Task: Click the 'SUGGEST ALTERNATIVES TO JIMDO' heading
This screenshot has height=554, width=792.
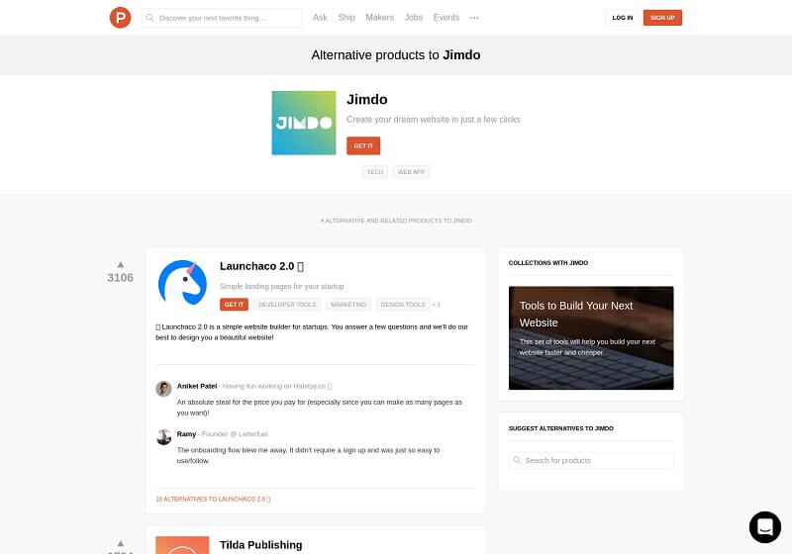Action: tap(560, 428)
